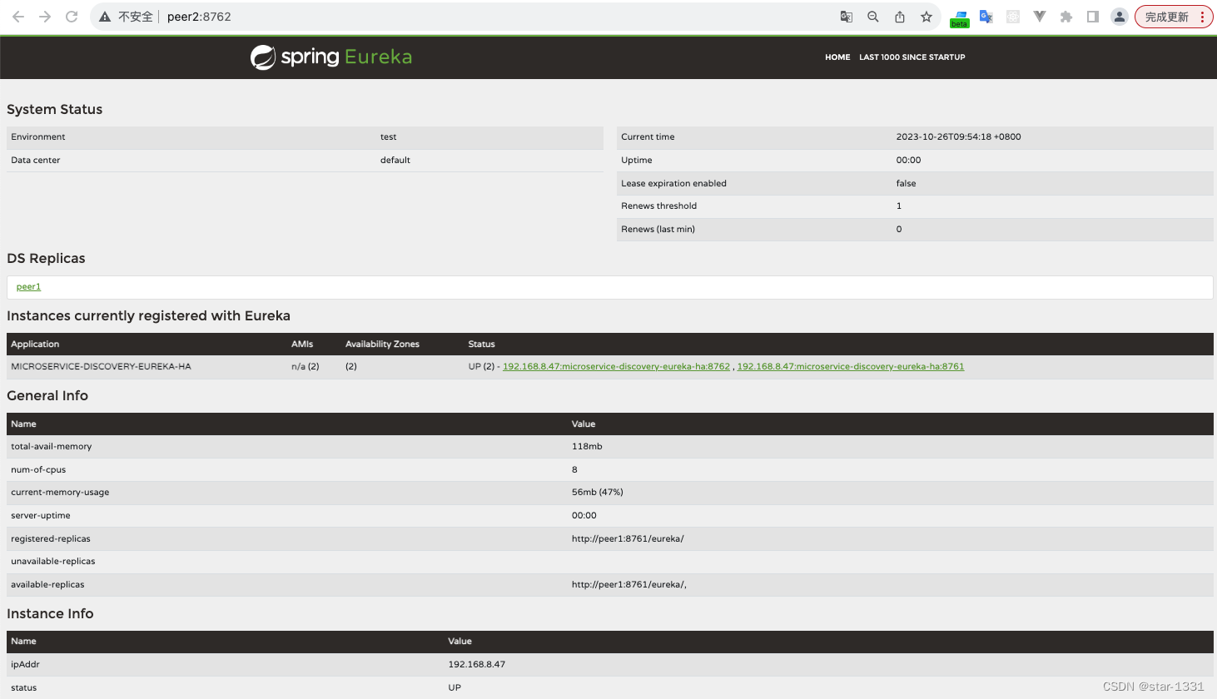
Task: Click the AMIs column header
Action: (x=302, y=345)
